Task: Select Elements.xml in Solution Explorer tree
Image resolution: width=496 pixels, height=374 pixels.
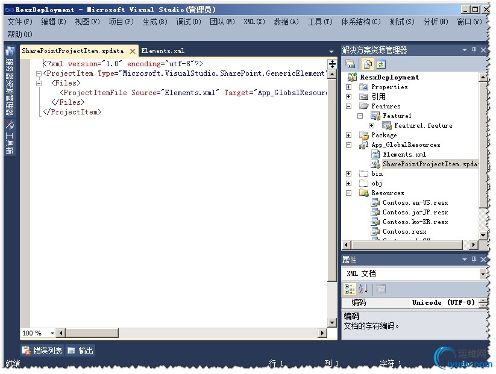Action: (x=404, y=154)
